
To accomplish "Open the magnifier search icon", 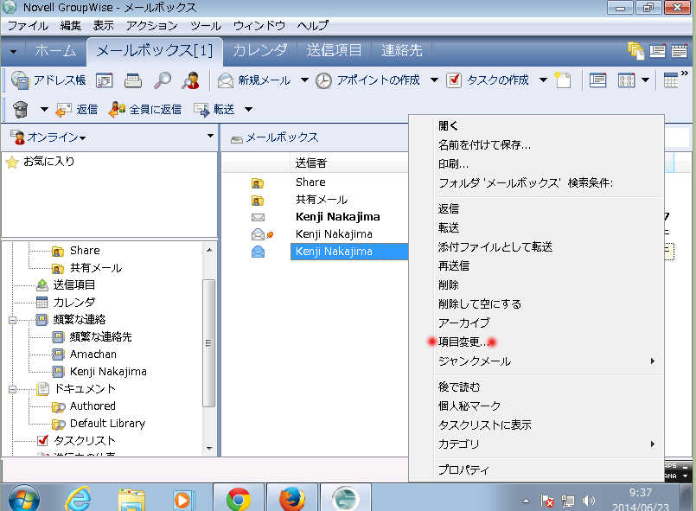I will point(163,80).
